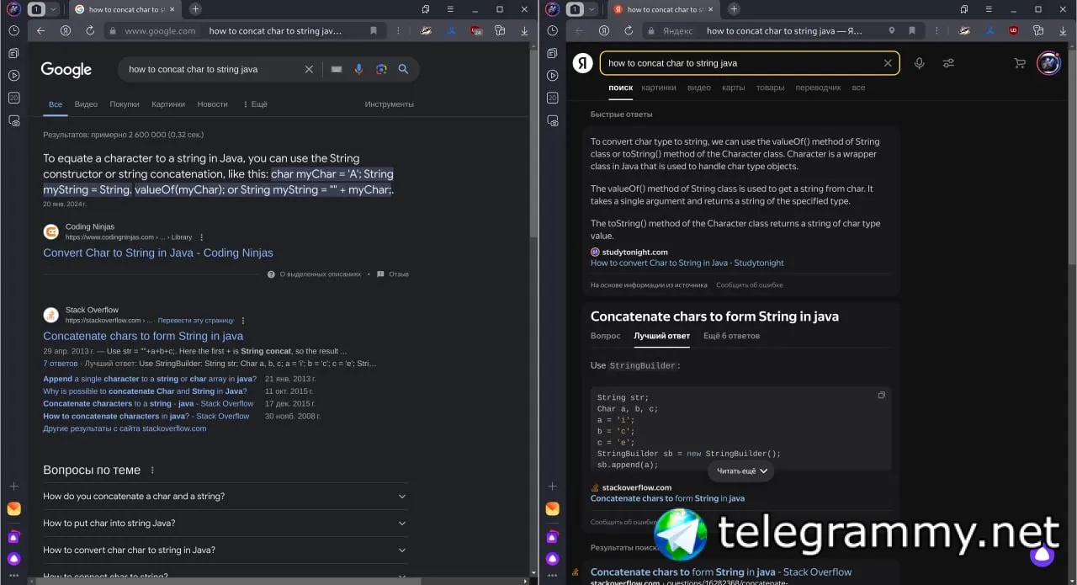1077x585 pixels.
Task: Expand the 'Читать ещё' button
Action: [x=741, y=471]
